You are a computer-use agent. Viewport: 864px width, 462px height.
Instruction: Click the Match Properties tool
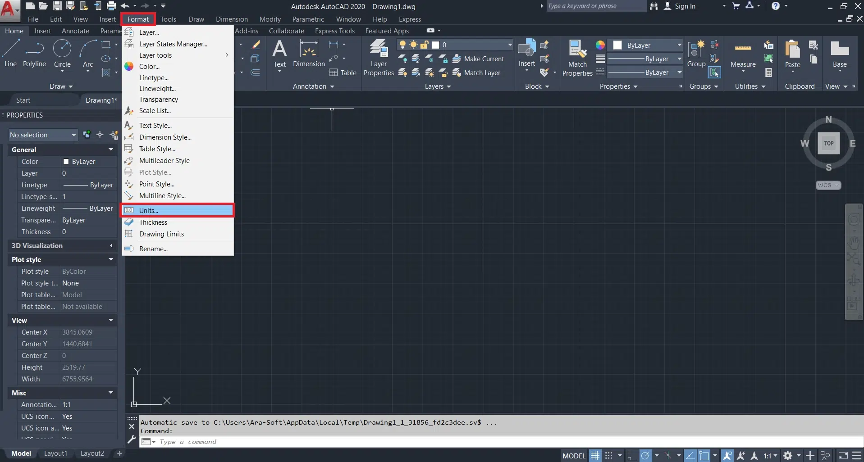(577, 58)
